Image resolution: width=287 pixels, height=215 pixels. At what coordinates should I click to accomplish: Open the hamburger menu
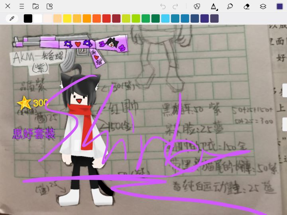point(22,6)
